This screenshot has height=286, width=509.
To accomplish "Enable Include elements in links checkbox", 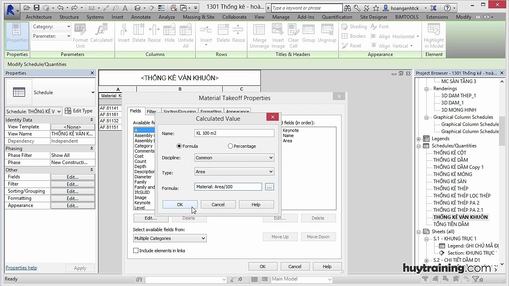I will coord(136,251).
